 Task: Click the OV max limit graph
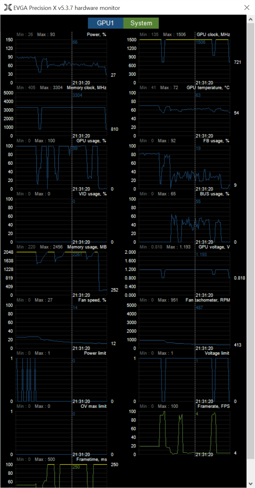click(62, 433)
